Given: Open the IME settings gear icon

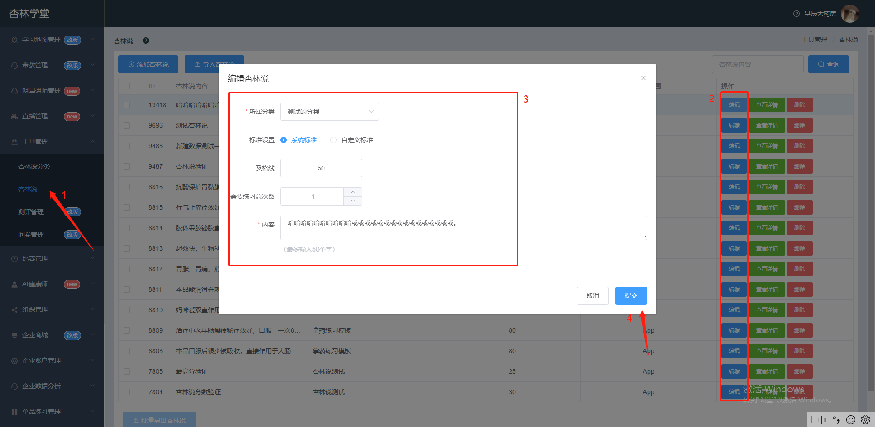Looking at the screenshot, I should pos(865,420).
